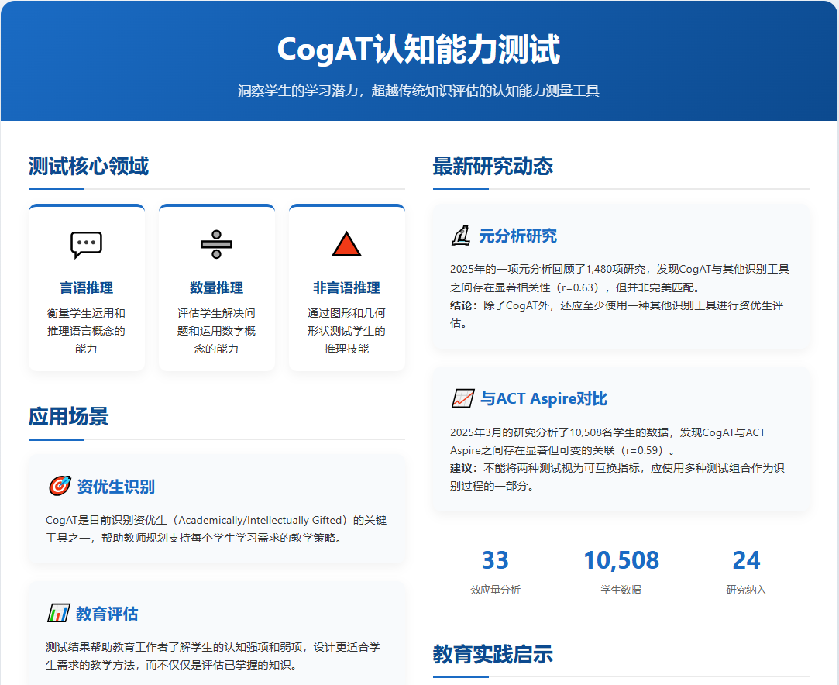The width and height of the screenshot is (839, 685).
Task: Click the speech bubble icon above 言语推理
Action: 86,244
